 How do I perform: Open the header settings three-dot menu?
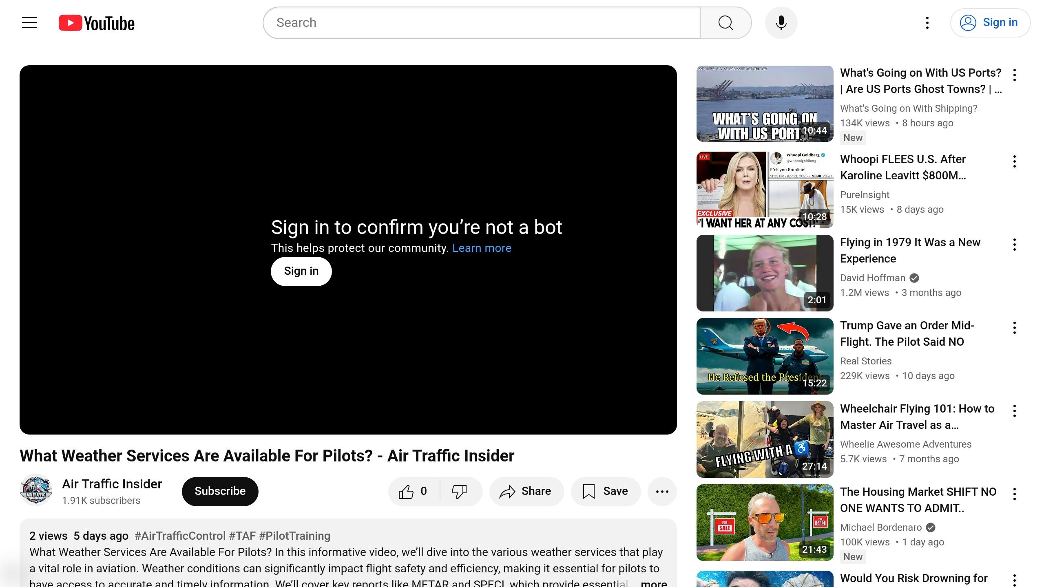coord(927,23)
